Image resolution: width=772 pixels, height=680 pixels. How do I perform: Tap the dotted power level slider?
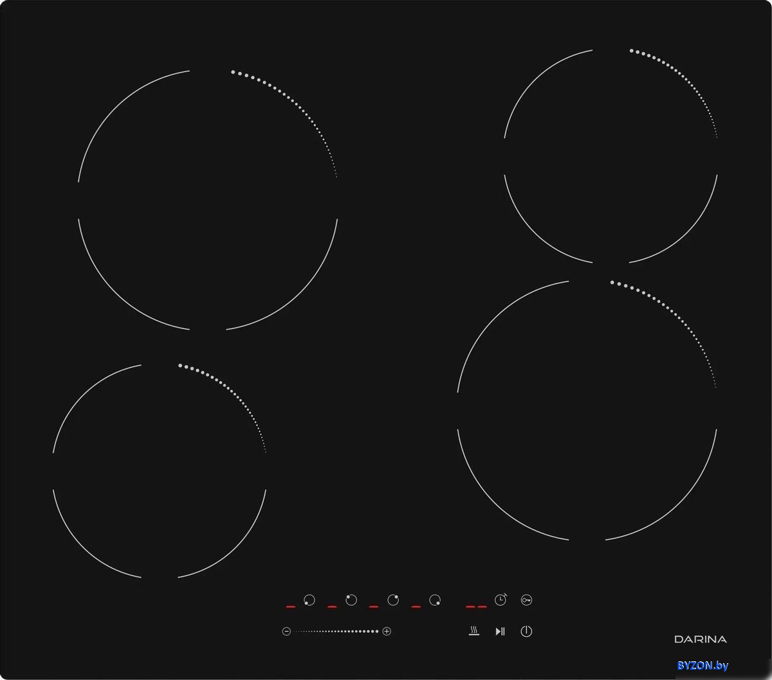tap(336, 631)
